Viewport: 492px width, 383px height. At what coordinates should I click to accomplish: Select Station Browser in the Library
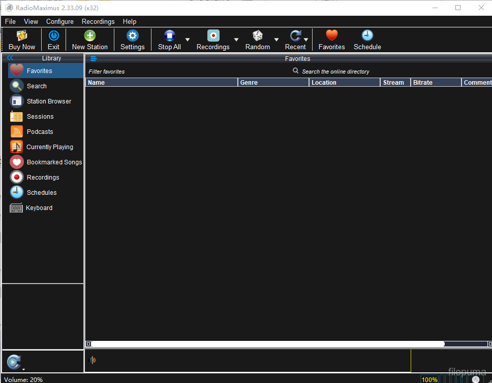tap(49, 101)
